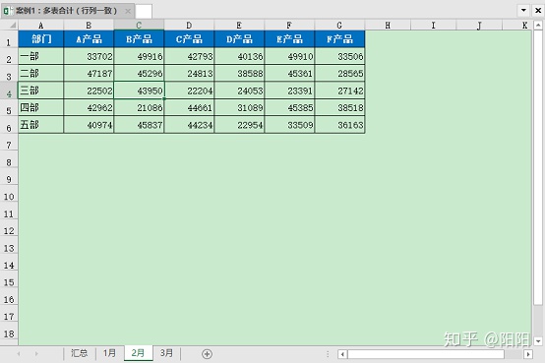Screen dimensions: 545x363
Task: Click cell containing 43950
Action: point(139,91)
